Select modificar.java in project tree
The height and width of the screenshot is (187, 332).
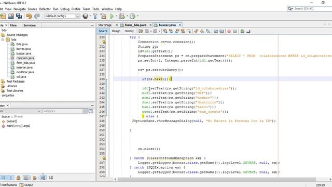click(x=25, y=72)
